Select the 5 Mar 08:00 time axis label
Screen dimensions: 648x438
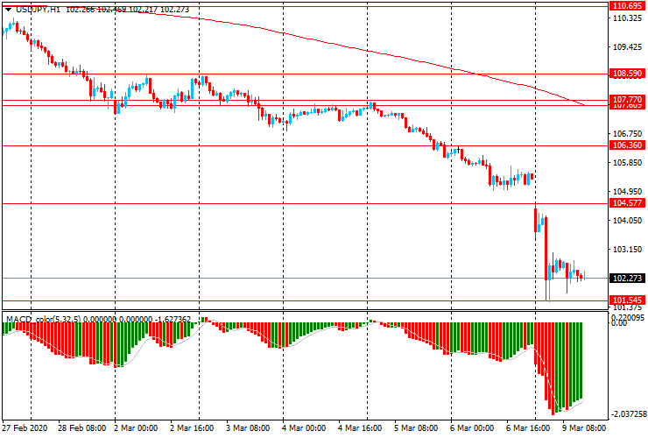pyautogui.click(x=416, y=428)
